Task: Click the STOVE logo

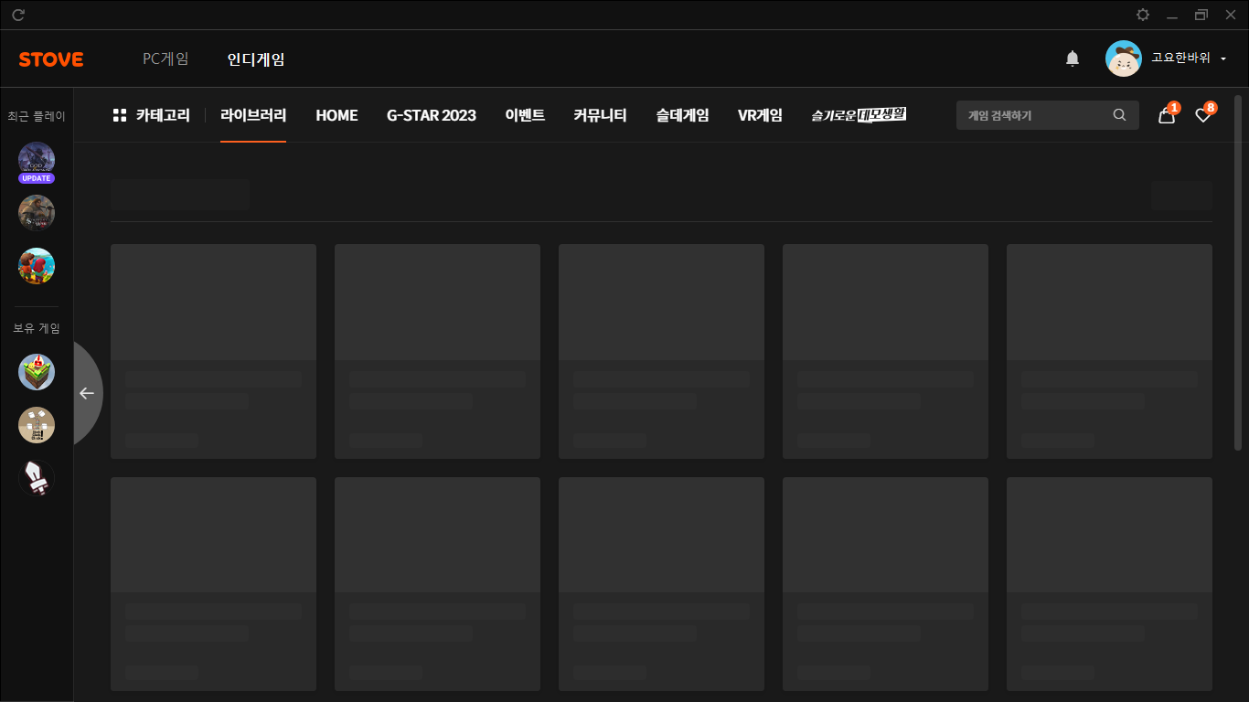Action: pyautogui.click(x=51, y=59)
